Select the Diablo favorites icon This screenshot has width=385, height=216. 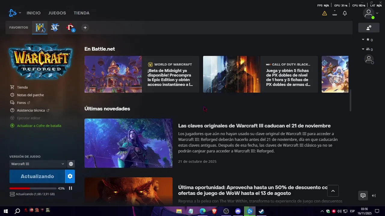[70, 28]
